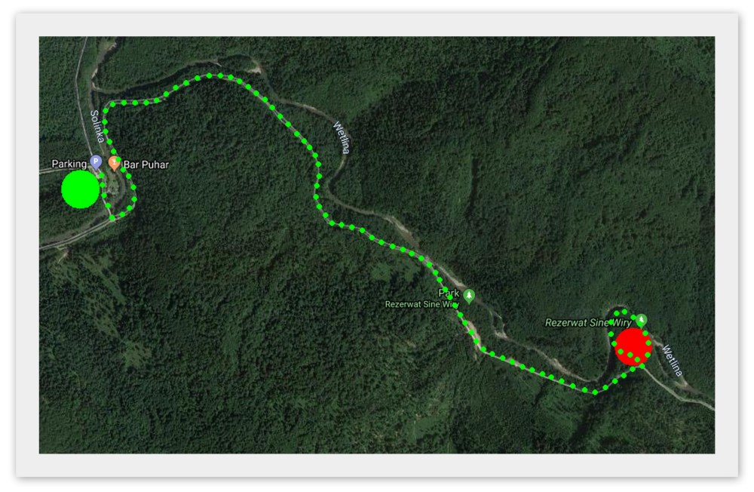The image size is (754, 492).
Task: Select the Solinka river label
Action: [97, 127]
